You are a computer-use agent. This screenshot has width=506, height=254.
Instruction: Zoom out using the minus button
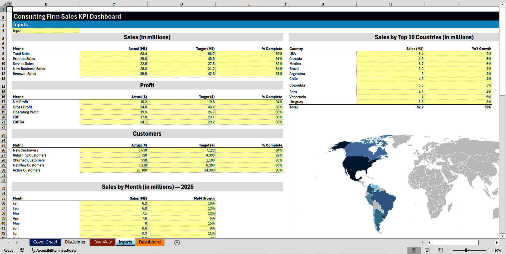[x=450, y=250]
